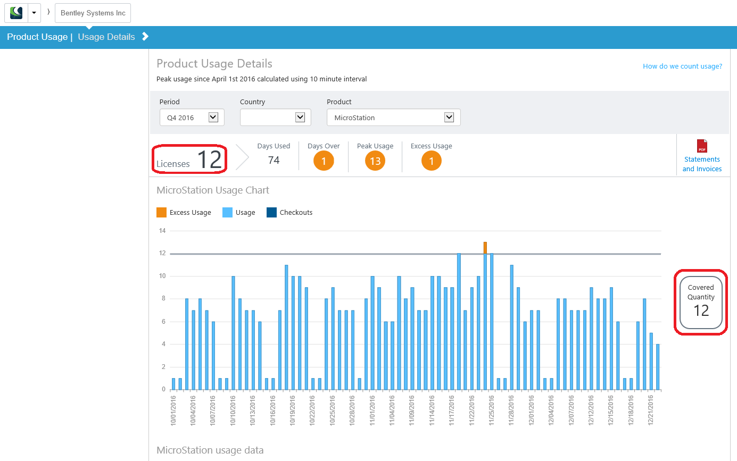Click the red PDF icon

click(x=702, y=146)
